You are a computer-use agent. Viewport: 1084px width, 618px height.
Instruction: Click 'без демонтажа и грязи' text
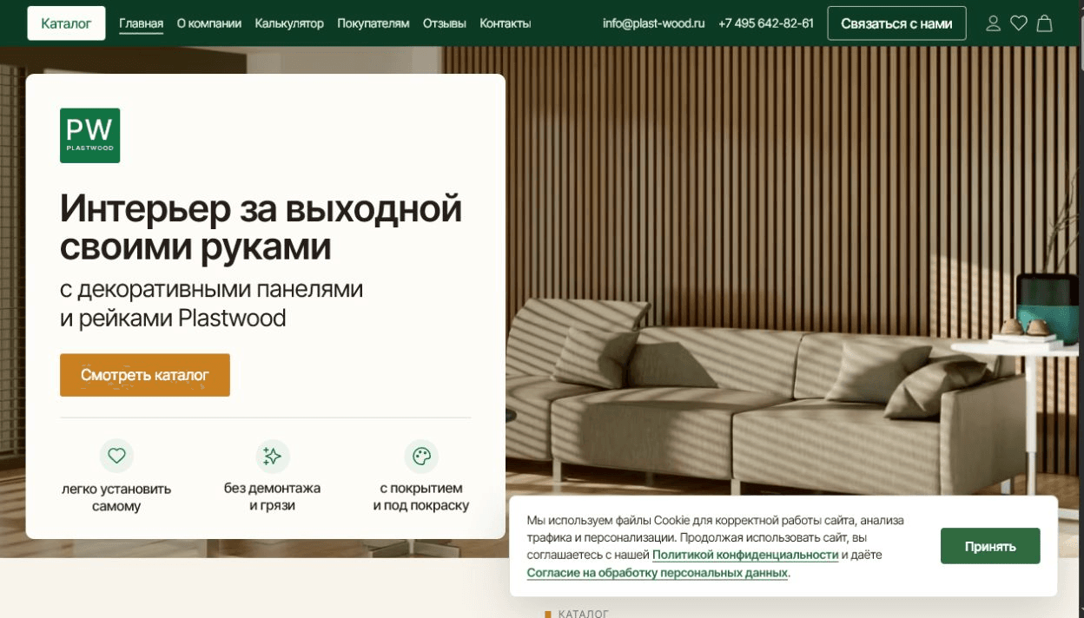tap(272, 496)
